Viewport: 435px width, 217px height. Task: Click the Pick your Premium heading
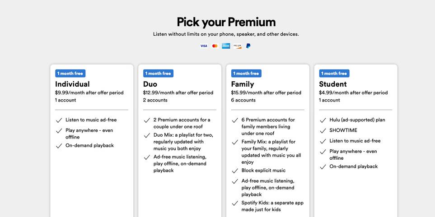click(226, 22)
